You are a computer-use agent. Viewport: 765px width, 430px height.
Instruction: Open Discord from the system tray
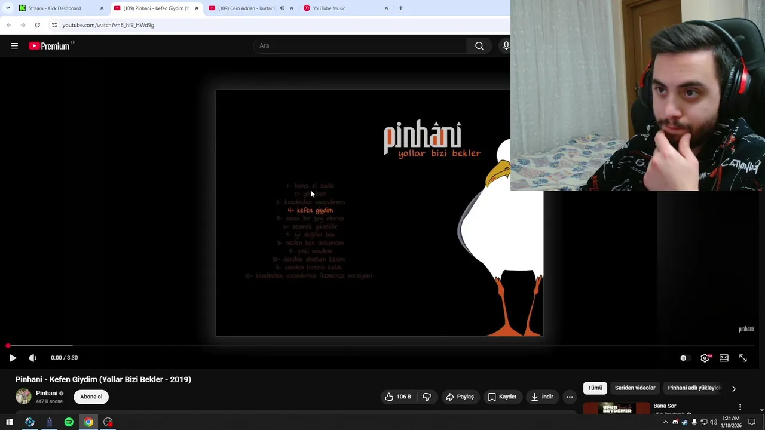point(675,422)
